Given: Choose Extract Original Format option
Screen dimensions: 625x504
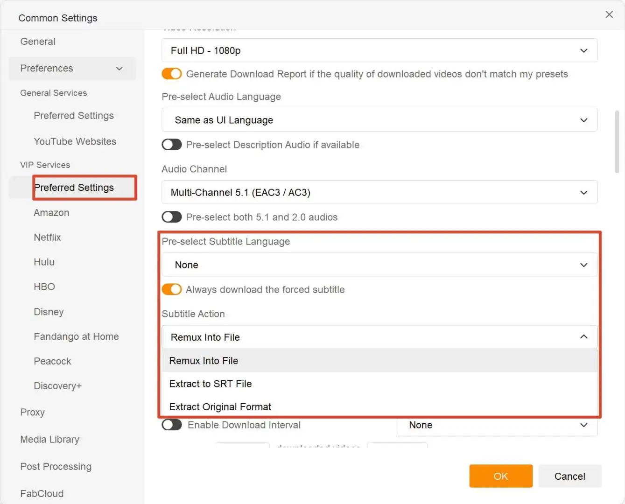Looking at the screenshot, I should (379, 406).
